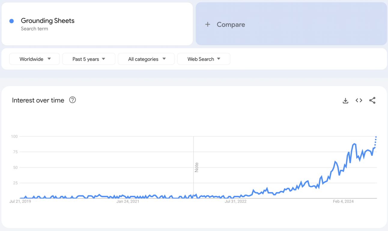This screenshot has width=388, height=231.
Task: Click the Jul 31, 2022 axis label
Action: [235, 201]
